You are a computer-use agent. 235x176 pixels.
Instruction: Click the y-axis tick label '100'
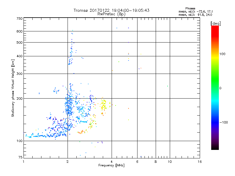[x=19, y=141]
